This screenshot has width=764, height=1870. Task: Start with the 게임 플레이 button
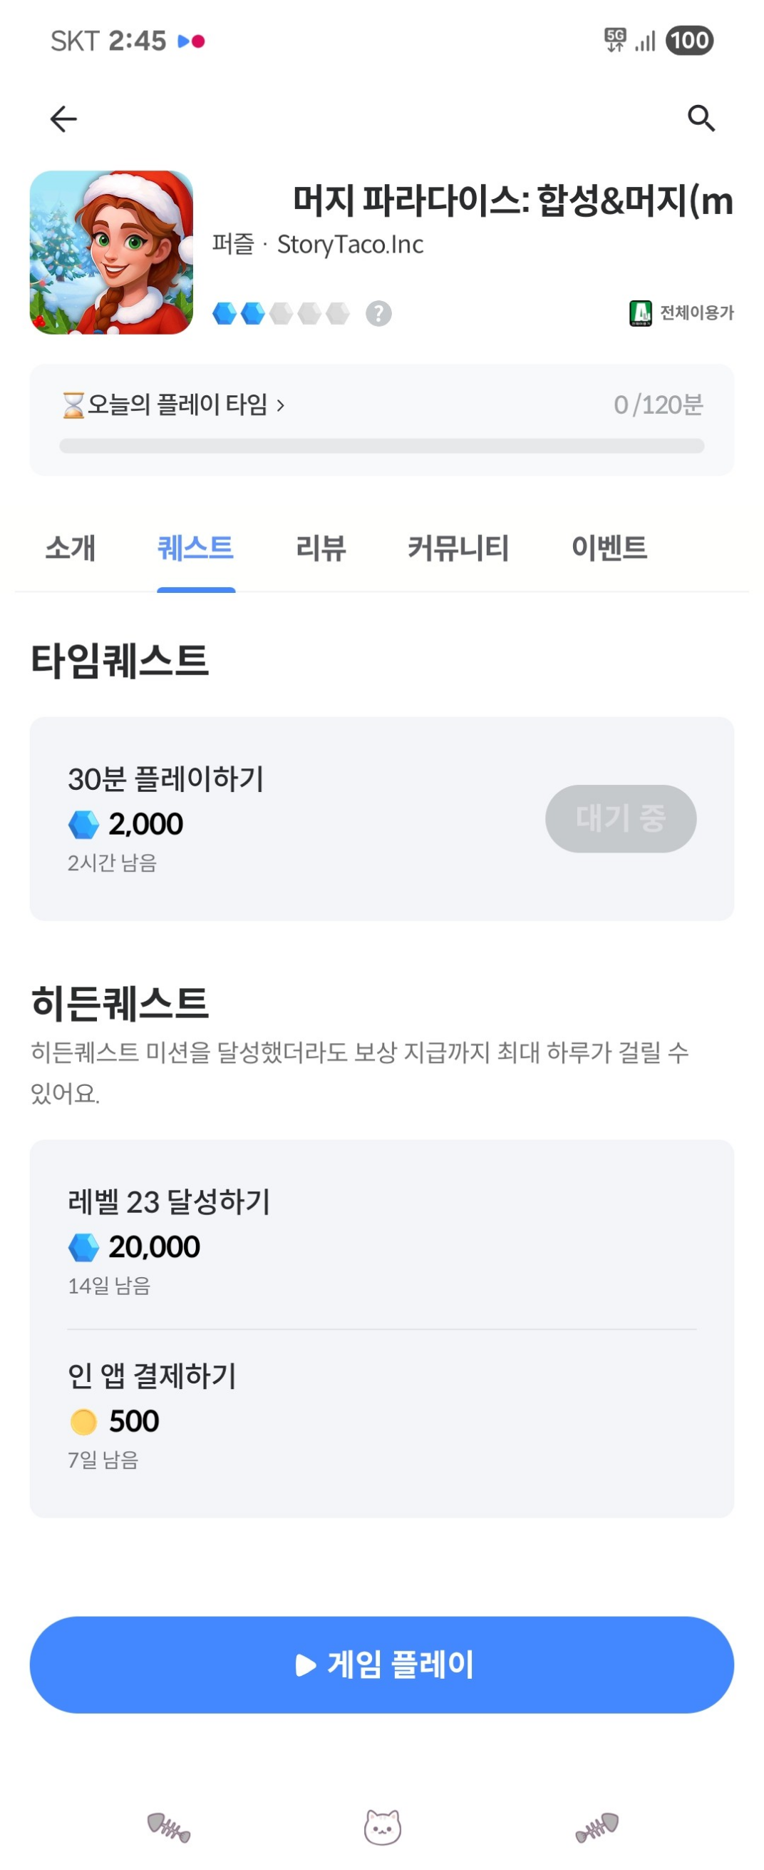coord(382,1664)
